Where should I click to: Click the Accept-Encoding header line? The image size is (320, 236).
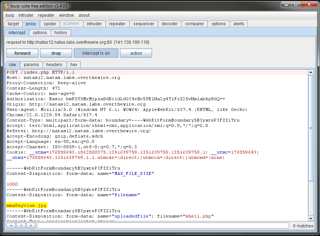point(55,136)
